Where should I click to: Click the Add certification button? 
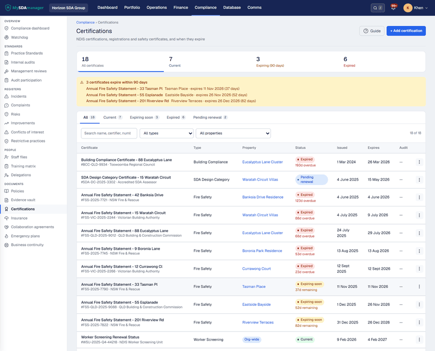406,31
